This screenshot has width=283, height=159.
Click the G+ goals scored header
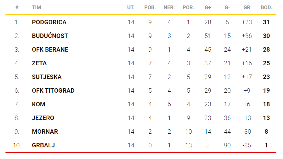pyautogui.click(x=208, y=8)
